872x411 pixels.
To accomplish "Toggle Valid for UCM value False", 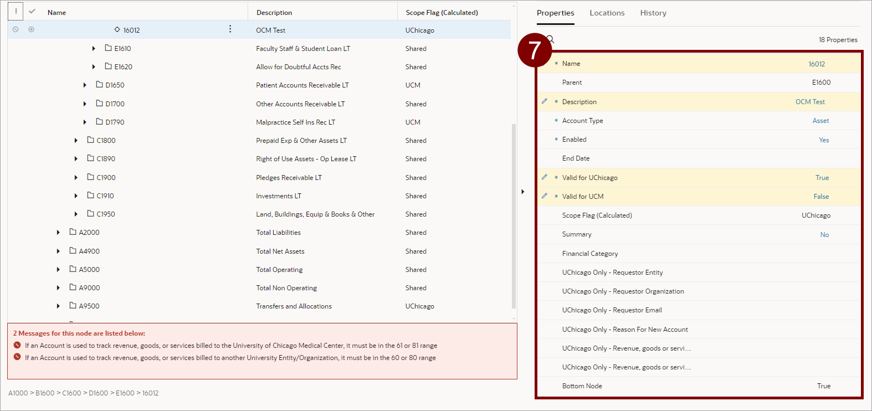I will click(821, 197).
